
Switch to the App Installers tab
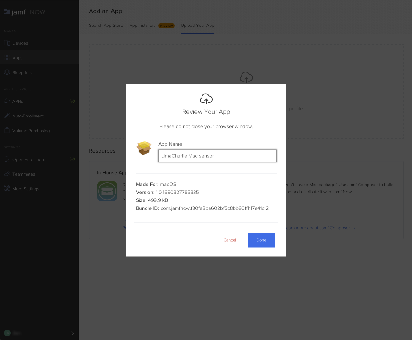pos(142,26)
